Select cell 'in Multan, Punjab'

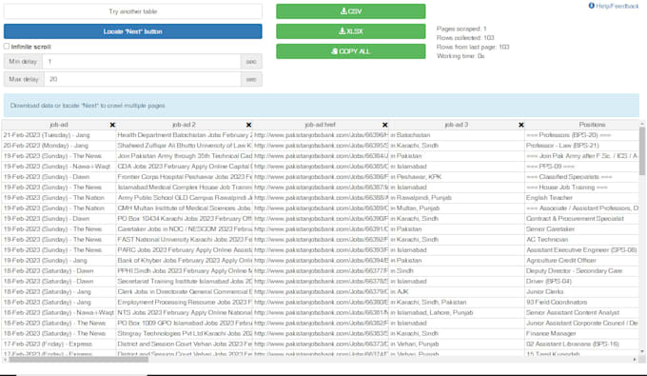tap(457, 208)
